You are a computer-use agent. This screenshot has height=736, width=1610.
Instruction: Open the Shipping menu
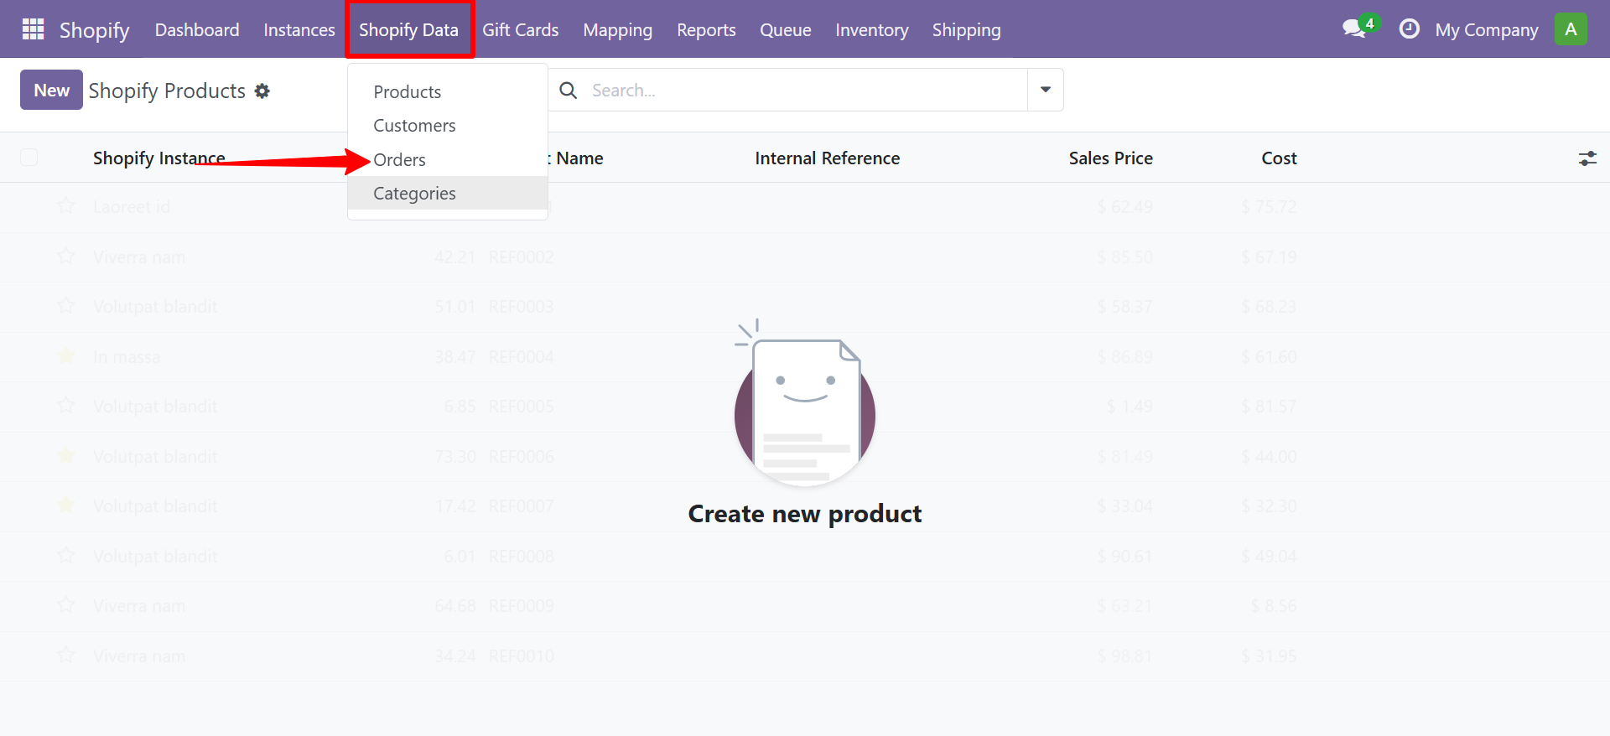tap(967, 30)
